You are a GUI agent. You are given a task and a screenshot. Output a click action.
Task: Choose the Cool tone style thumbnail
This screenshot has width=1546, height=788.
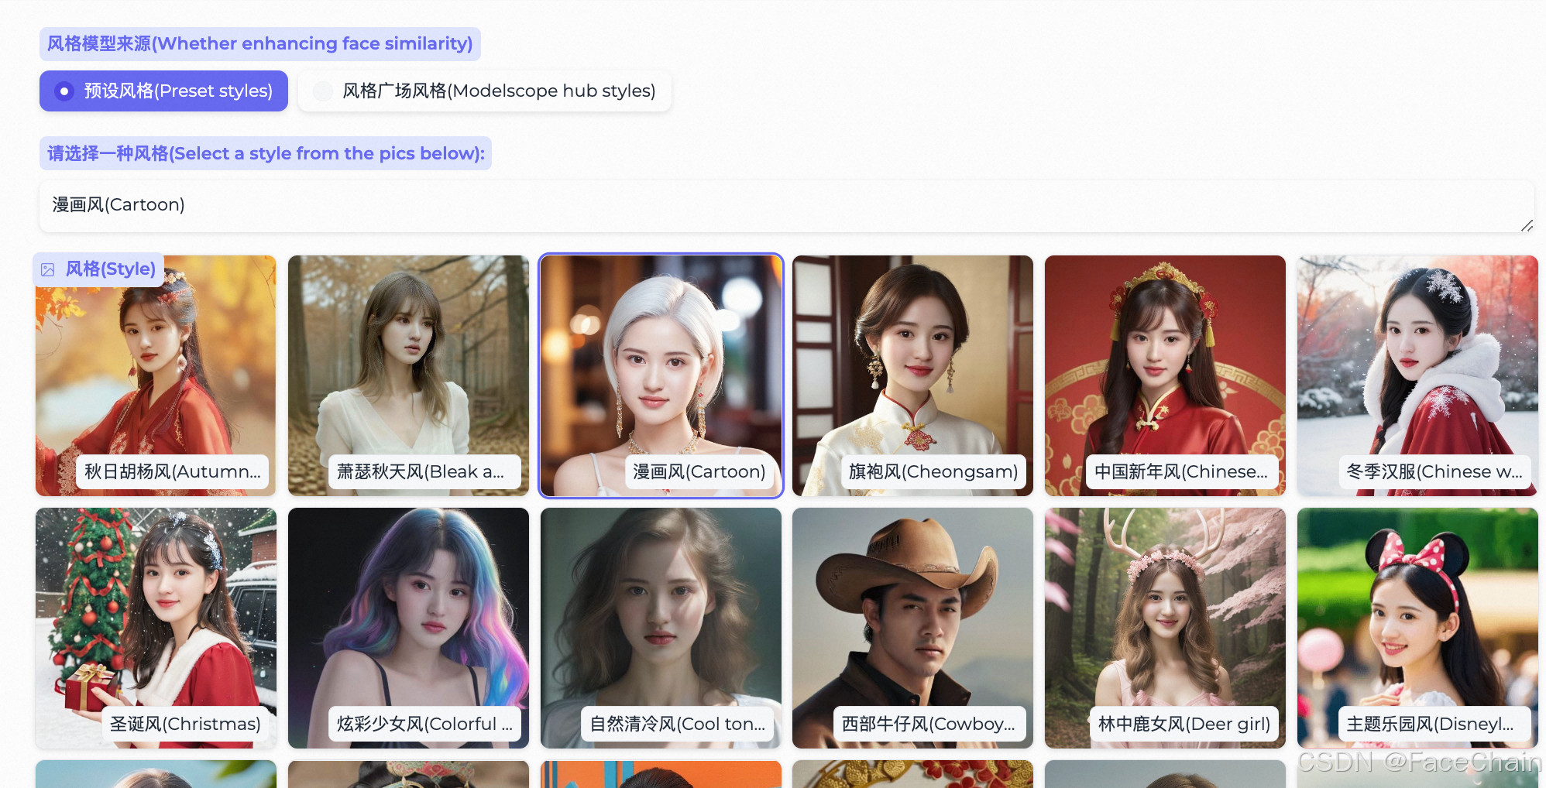[x=661, y=628]
